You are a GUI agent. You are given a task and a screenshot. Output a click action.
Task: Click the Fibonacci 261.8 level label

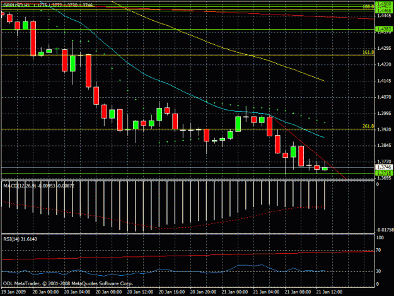368,126
